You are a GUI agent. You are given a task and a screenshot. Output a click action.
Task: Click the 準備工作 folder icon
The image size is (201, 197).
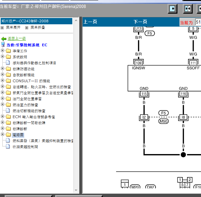8,51
